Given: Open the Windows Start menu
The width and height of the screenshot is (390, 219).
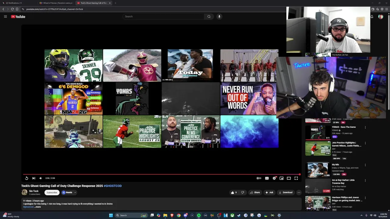Looking at the screenshot, I should 111,215.
